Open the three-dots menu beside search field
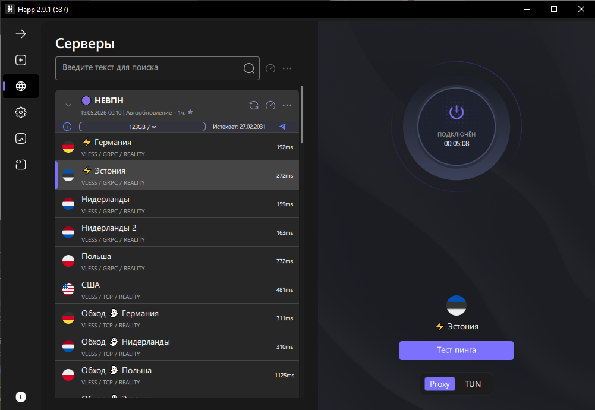 click(287, 68)
